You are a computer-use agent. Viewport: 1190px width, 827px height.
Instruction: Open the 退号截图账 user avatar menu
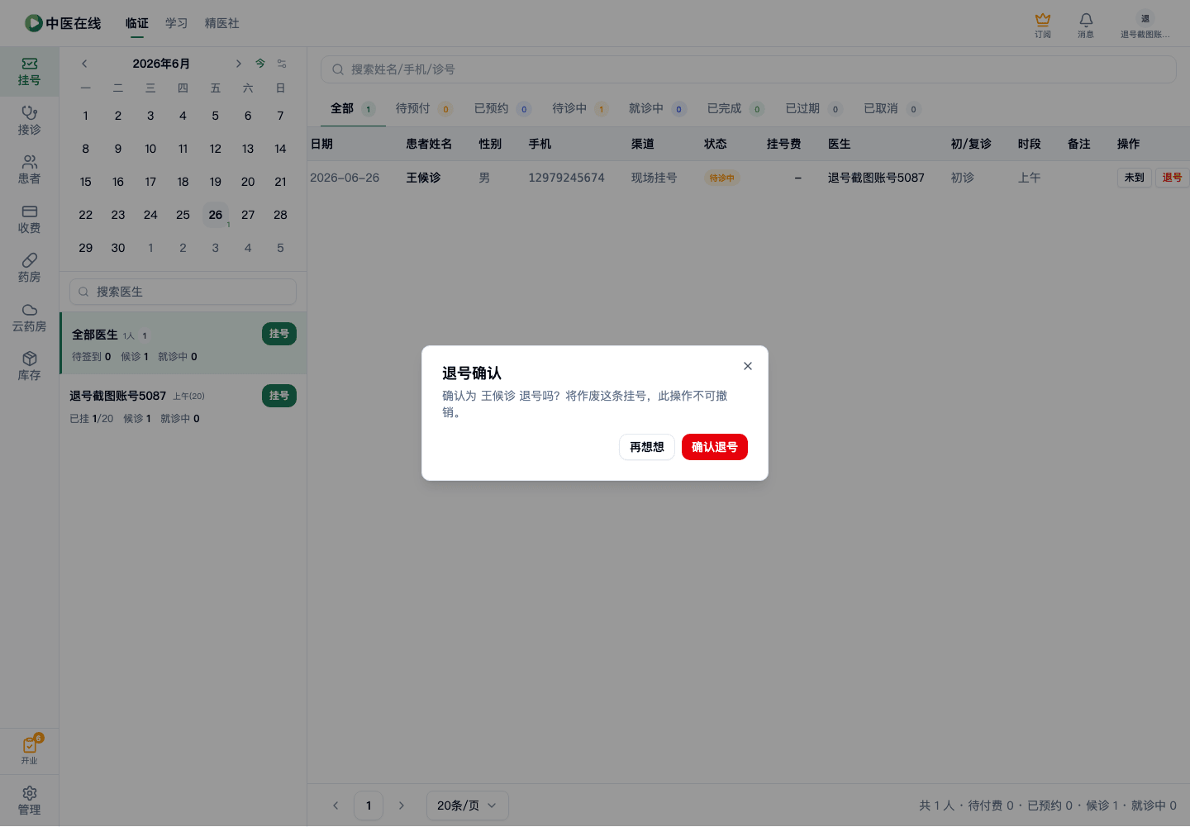1145,25
